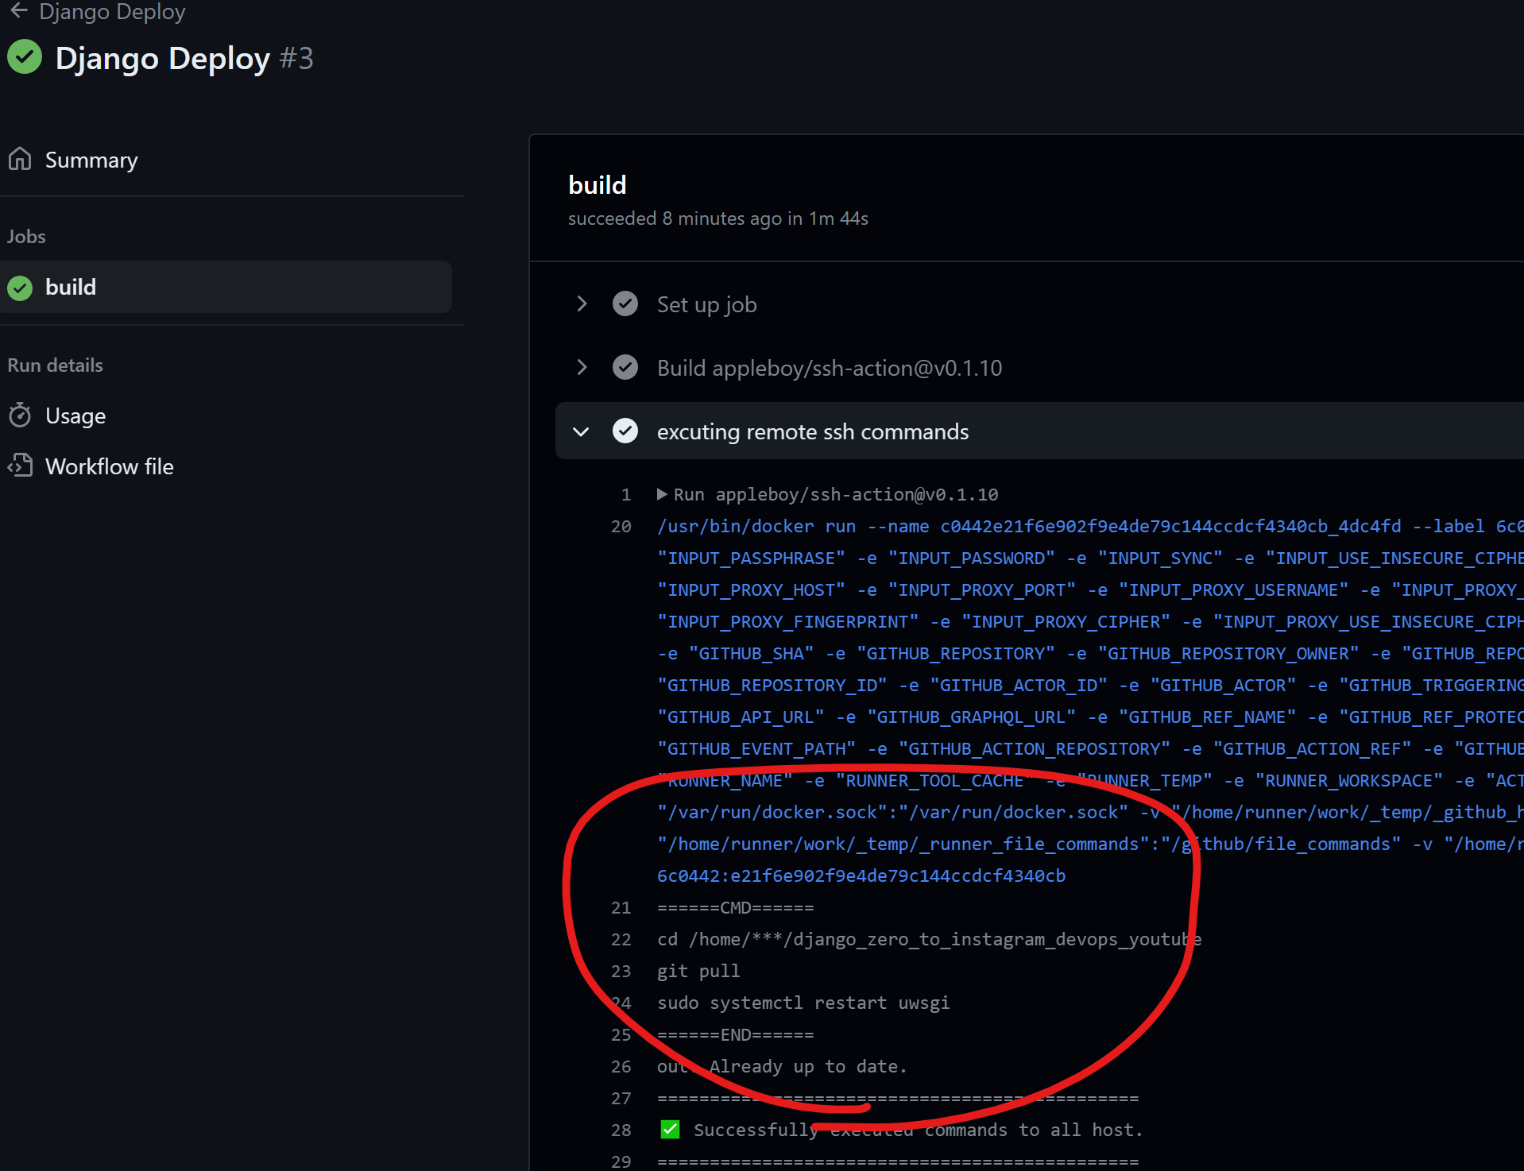This screenshot has width=1524, height=1171.
Task: Go back via the Django Deploy arrow
Action: (19, 11)
